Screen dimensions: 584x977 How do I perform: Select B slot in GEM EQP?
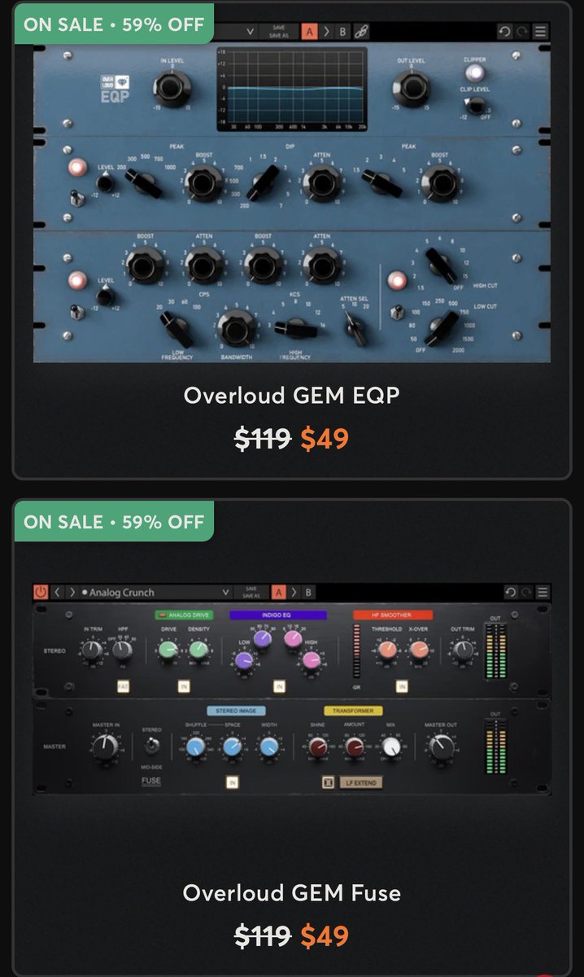pyautogui.click(x=343, y=32)
